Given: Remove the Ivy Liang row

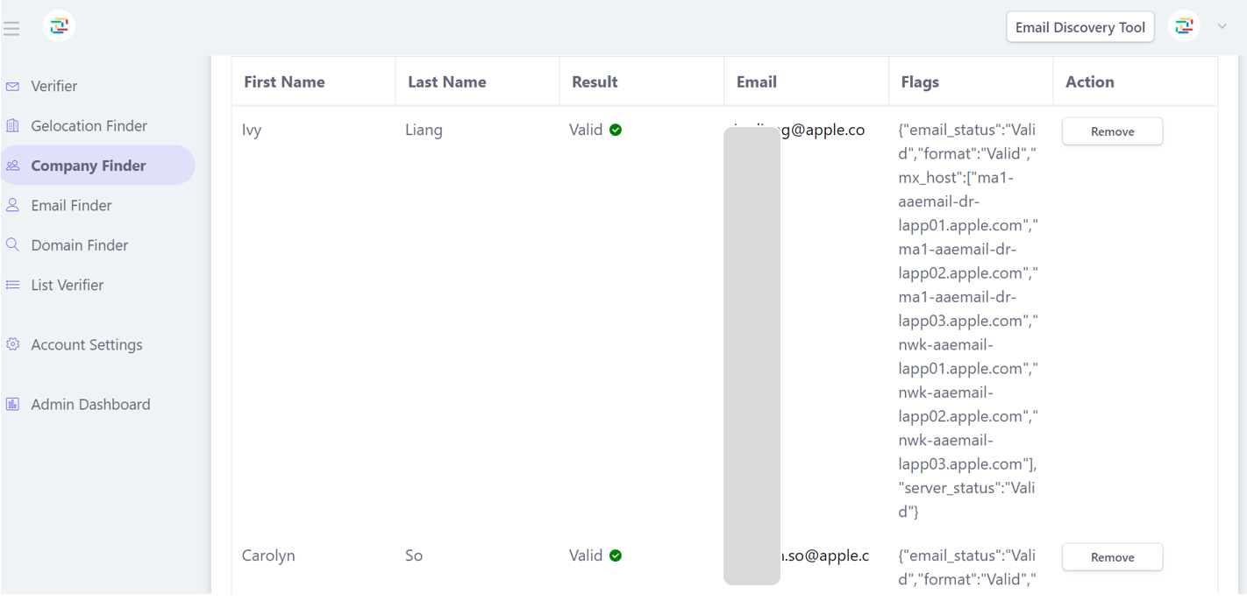Looking at the screenshot, I should pyautogui.click(x=1112, y=131).
